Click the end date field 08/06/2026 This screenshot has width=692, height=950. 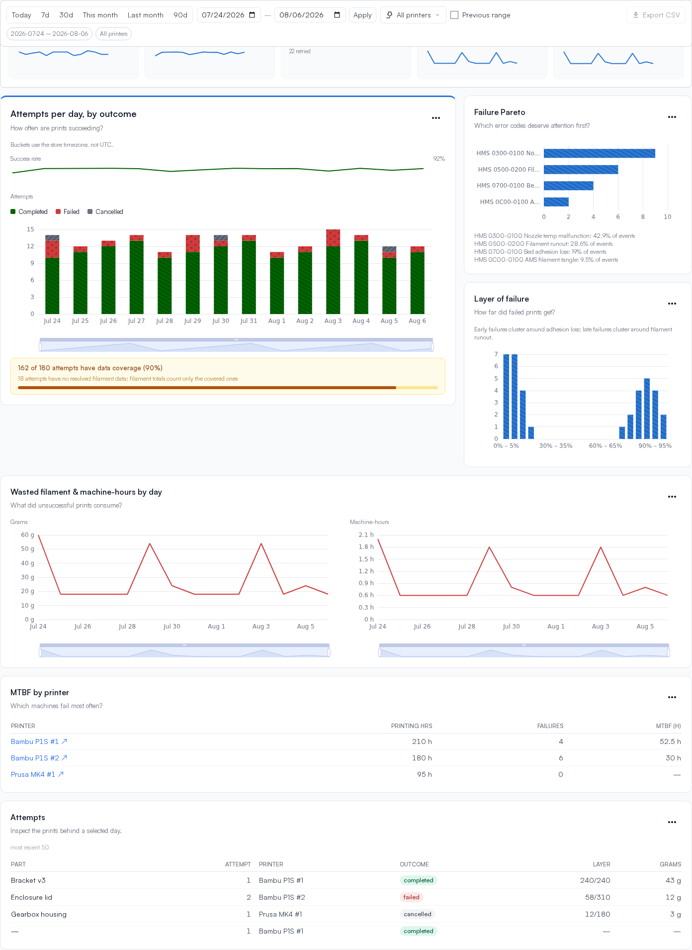310,15
